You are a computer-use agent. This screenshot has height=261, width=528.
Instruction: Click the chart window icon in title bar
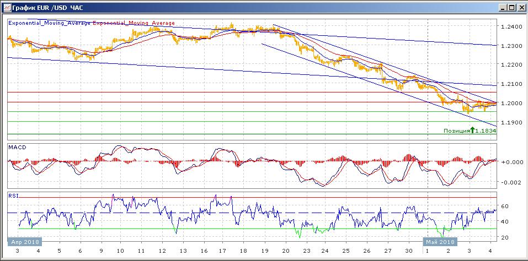[6, 7]
